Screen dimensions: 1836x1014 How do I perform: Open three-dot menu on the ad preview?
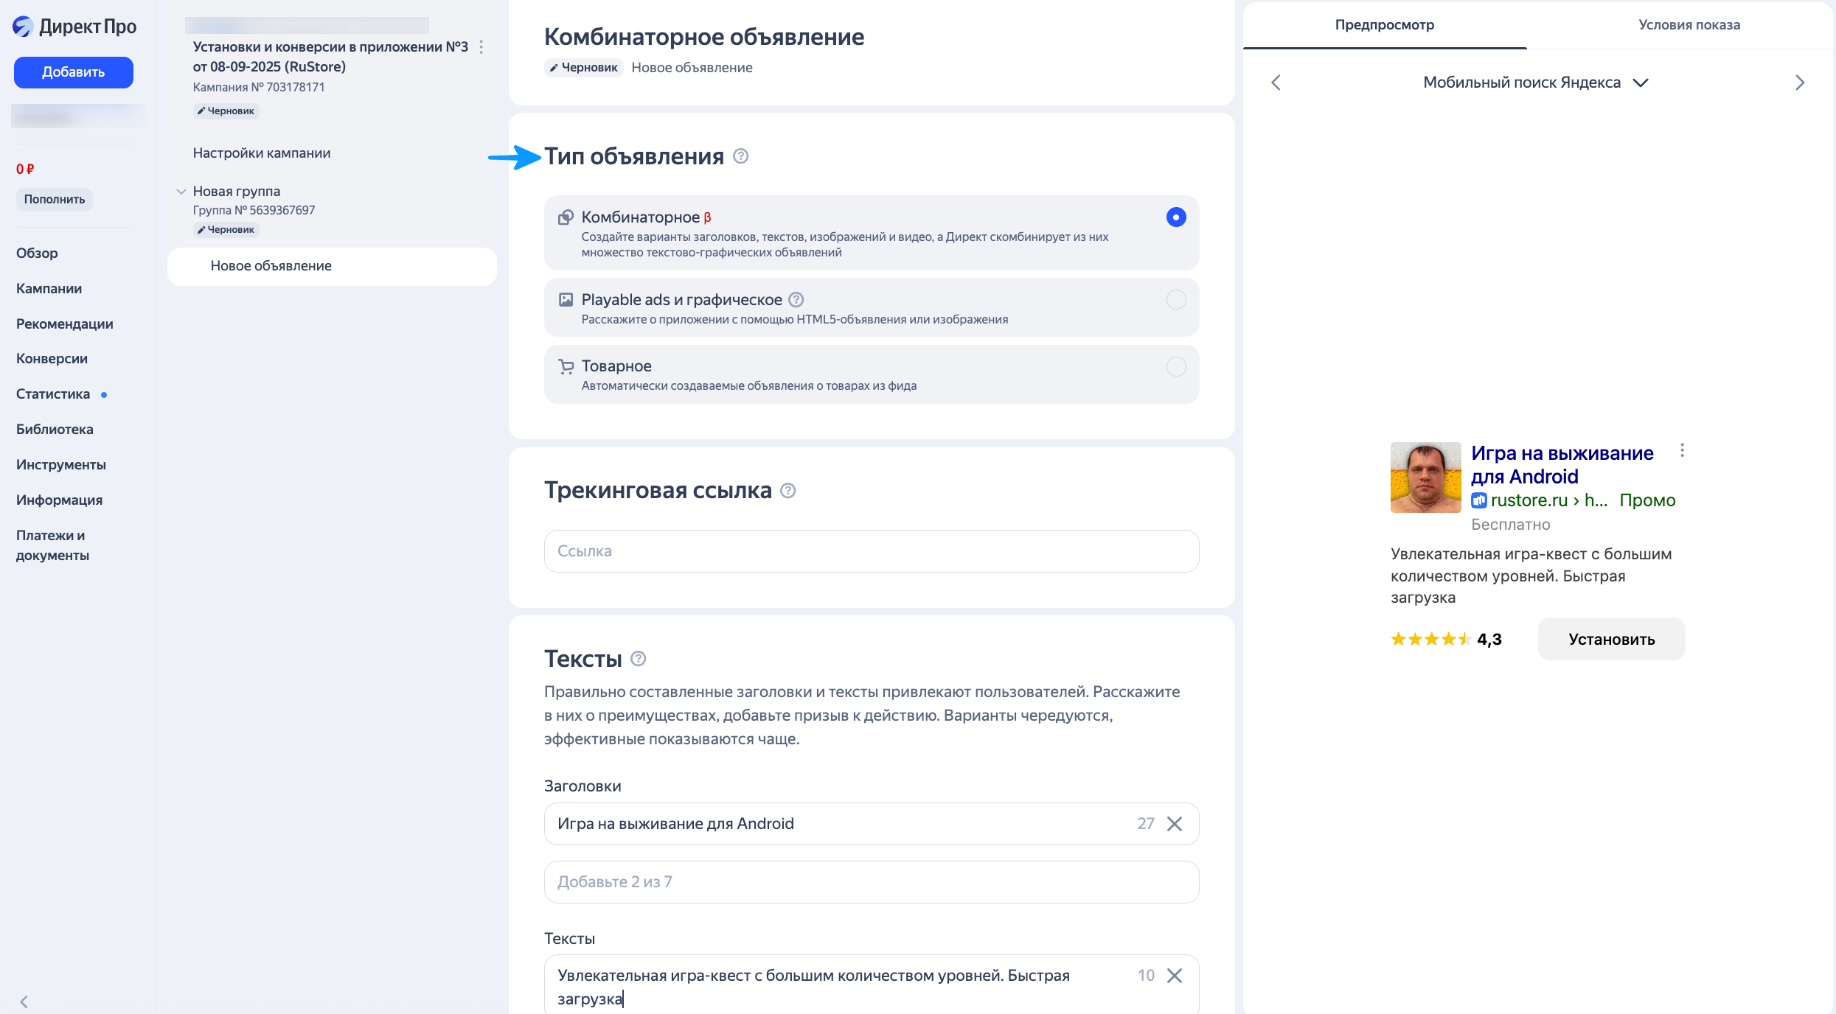[1682, 450]
